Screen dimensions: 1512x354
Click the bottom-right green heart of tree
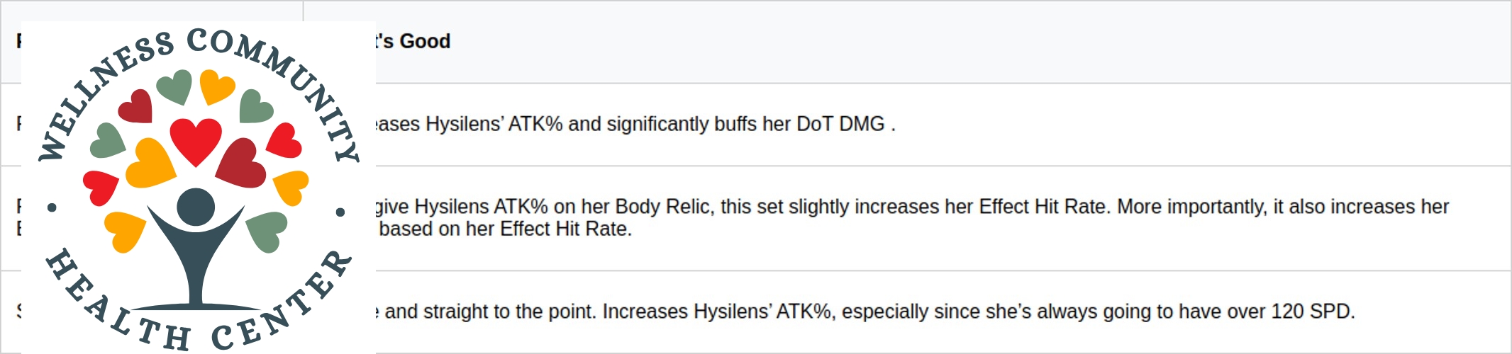coord(267,230)
